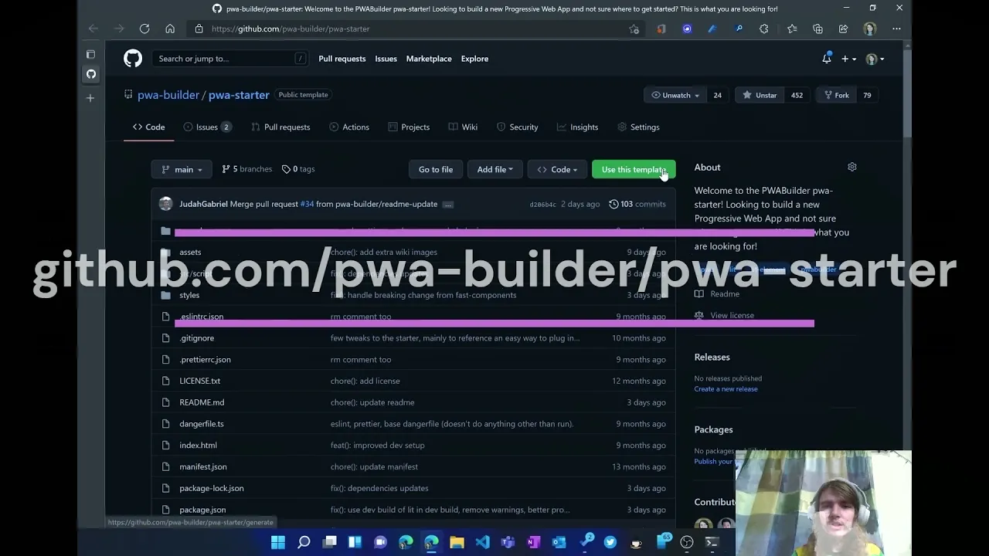Viewport: 989px width, 556px height.
Task: Click the browser Refresh button
Action: tap(144, 29)
